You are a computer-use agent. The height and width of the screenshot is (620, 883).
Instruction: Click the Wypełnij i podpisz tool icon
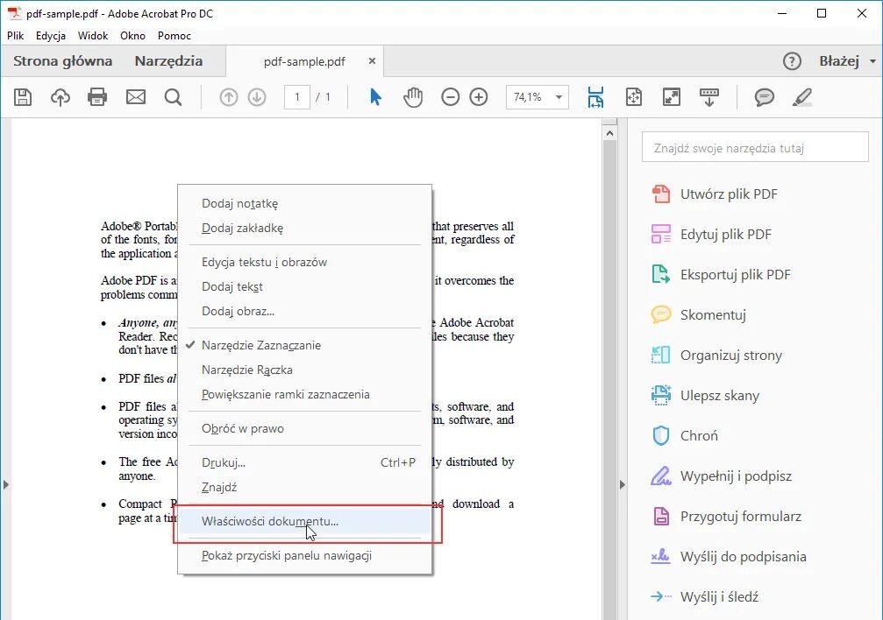point(661,476)
